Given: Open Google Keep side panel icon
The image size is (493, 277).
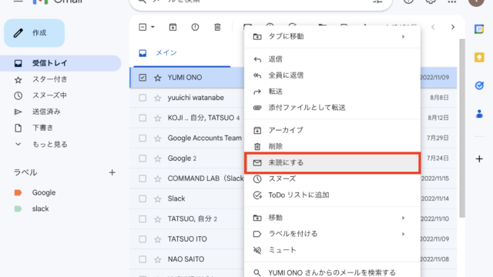Looking at the screenshot, I should [x=479, y=57].
